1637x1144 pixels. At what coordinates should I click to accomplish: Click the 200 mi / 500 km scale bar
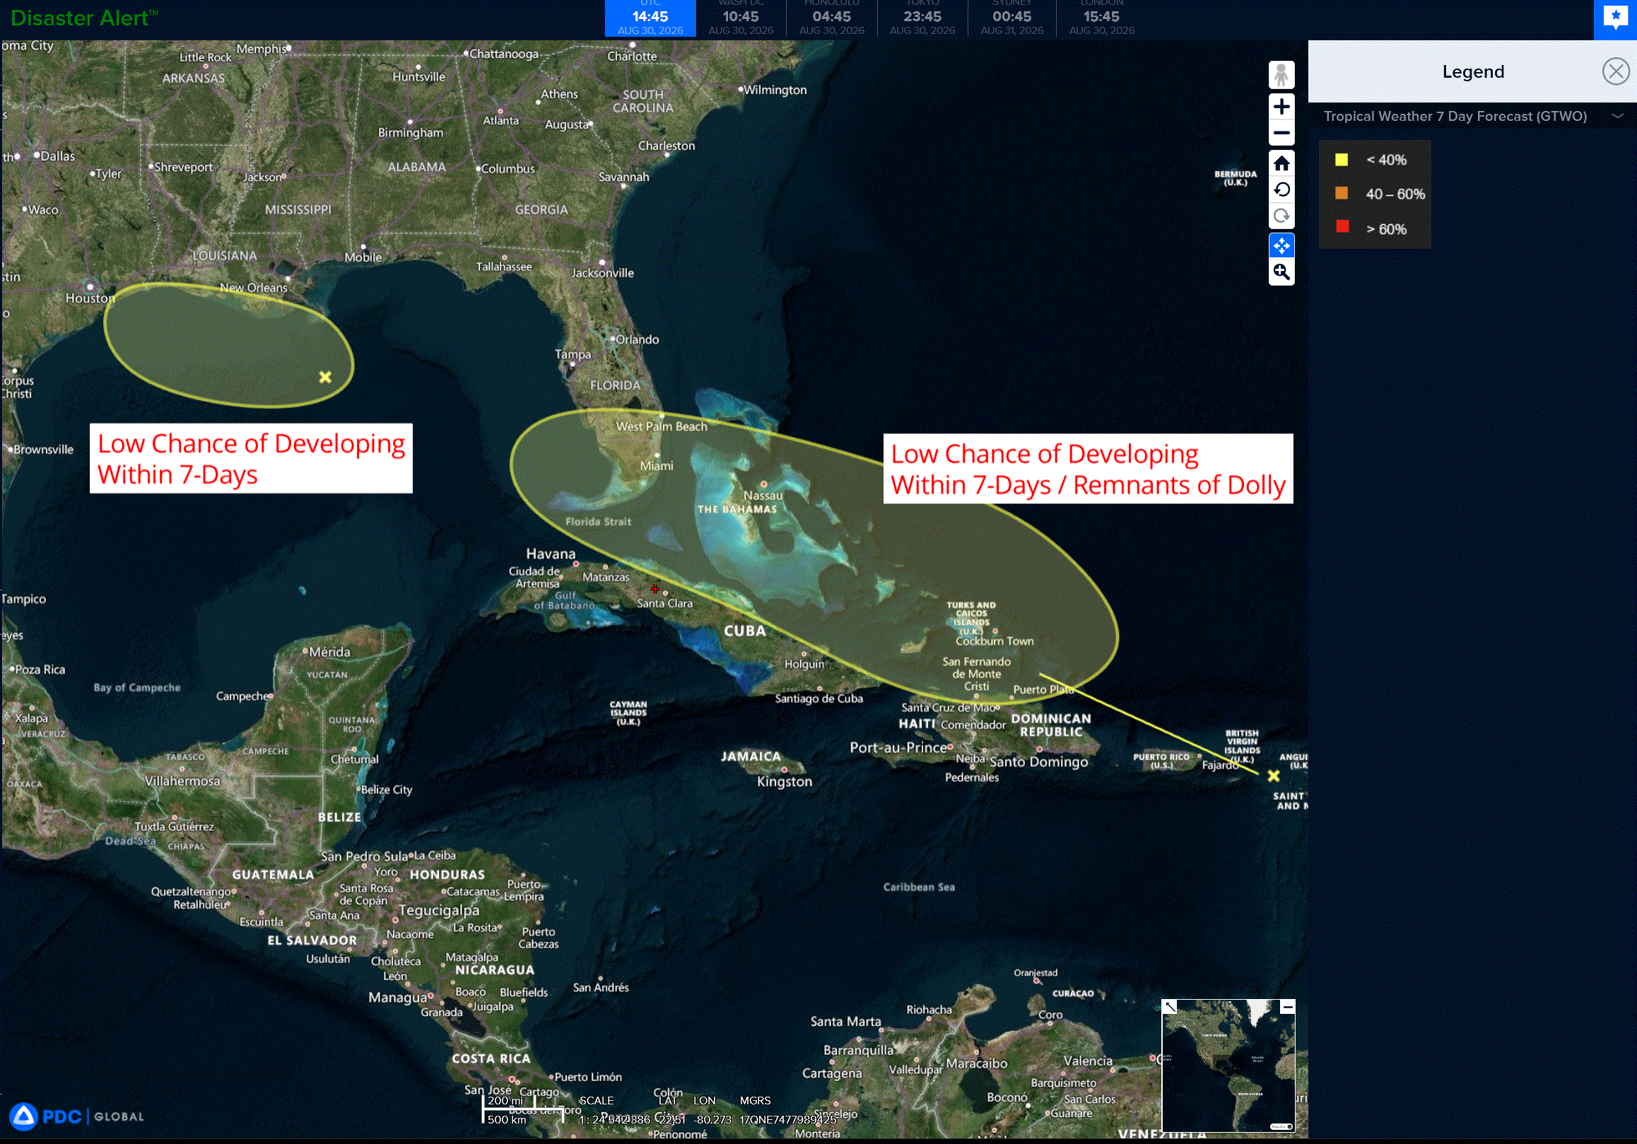tap(522, 1109)
